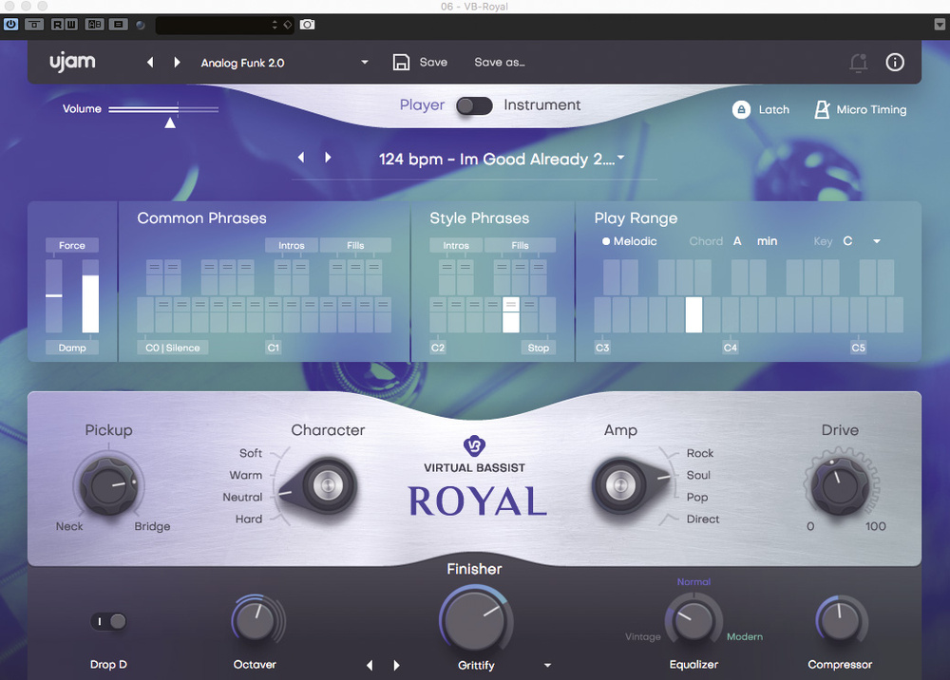This screenshot has width=950, height=680.
Task: Click the Modern equalizer label
Action: [x=745, y=636]
